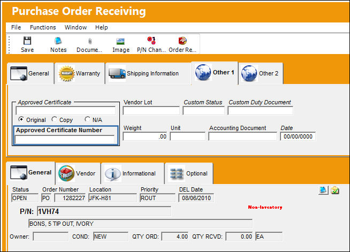Open the Functions menu
Image resolution: width=350 pixels, height=252 pixels.
click(43, 27)
